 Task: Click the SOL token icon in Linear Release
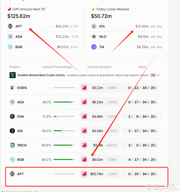[x=94, y=26]
